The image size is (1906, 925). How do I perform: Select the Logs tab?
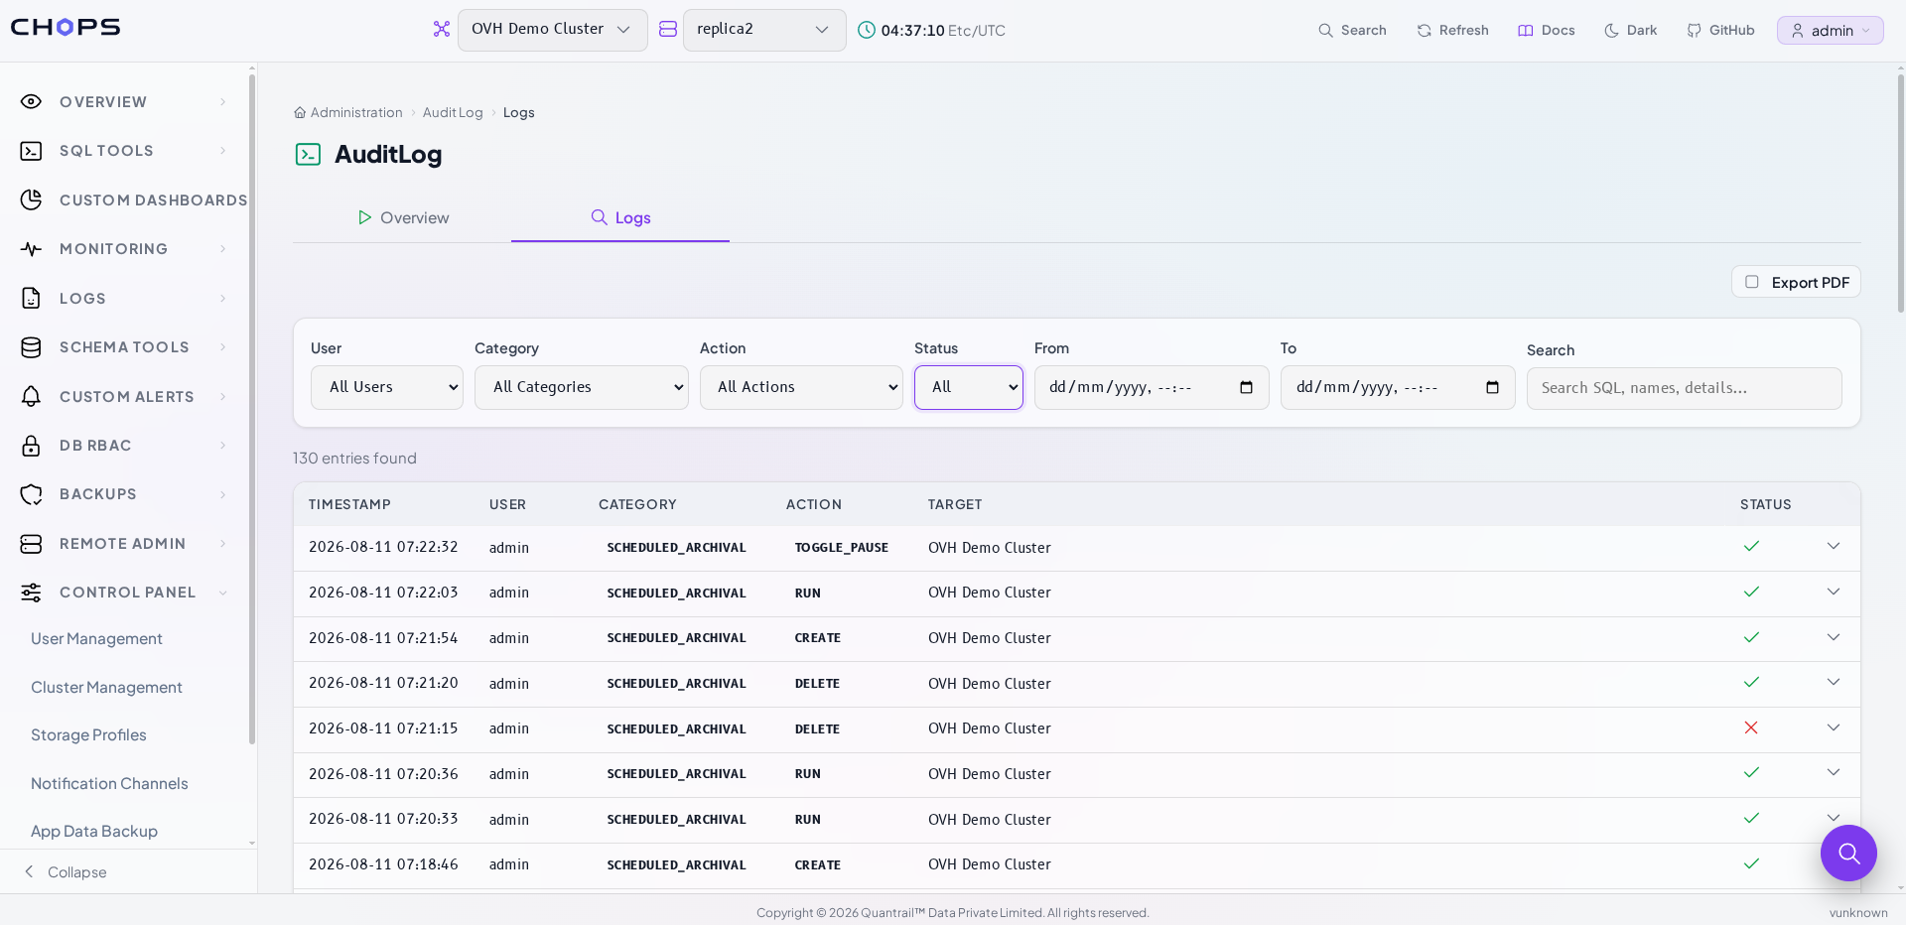coord(620,217)
